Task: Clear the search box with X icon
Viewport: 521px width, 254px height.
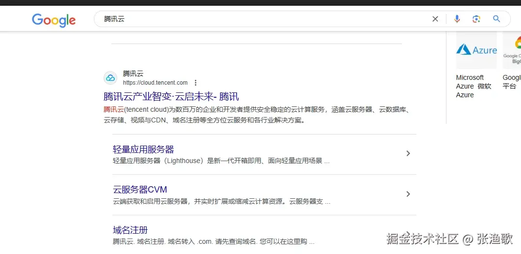Action: [x=435, y=19]
